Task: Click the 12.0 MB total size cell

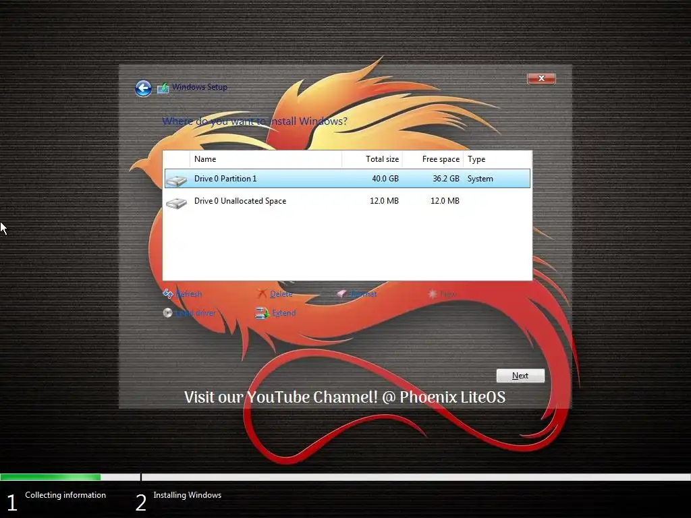Action: coord(384,201)
